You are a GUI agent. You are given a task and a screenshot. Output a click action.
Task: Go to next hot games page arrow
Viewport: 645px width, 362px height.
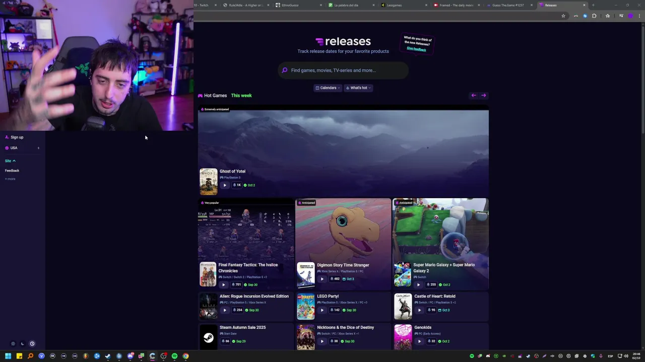pos(484,96)
